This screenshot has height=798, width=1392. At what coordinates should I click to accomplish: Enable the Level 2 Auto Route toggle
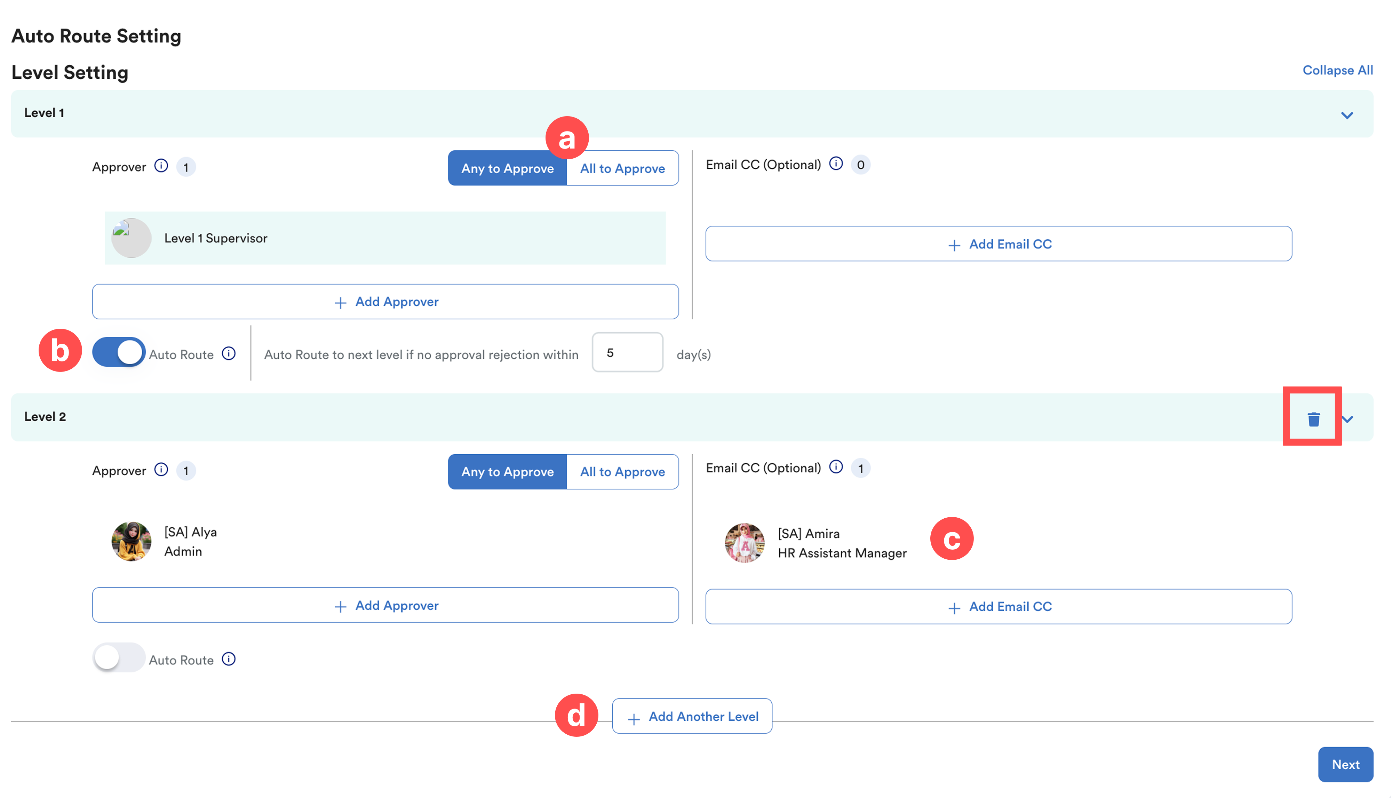tap(118, 658)
